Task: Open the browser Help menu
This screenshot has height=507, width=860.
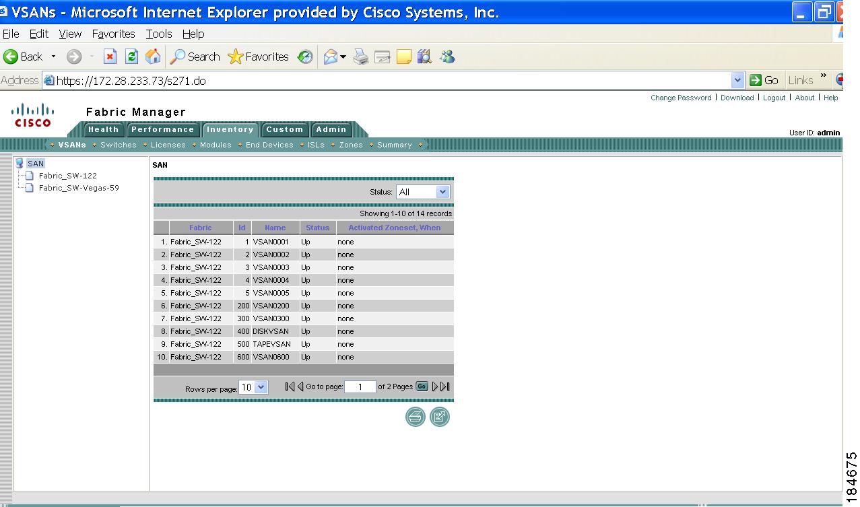Action: 193,34
